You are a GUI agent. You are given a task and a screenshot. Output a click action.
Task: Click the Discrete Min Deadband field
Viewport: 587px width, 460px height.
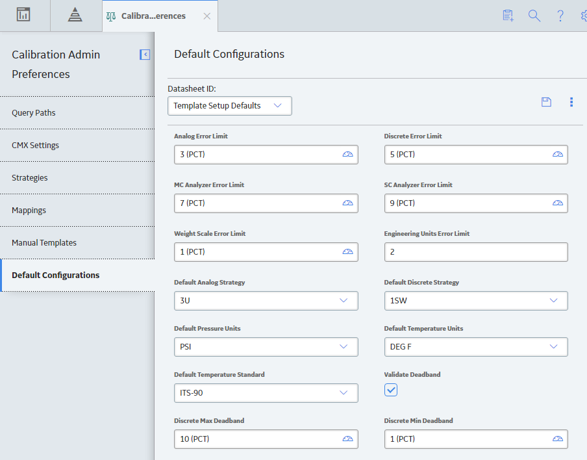[x=476, y=439]
